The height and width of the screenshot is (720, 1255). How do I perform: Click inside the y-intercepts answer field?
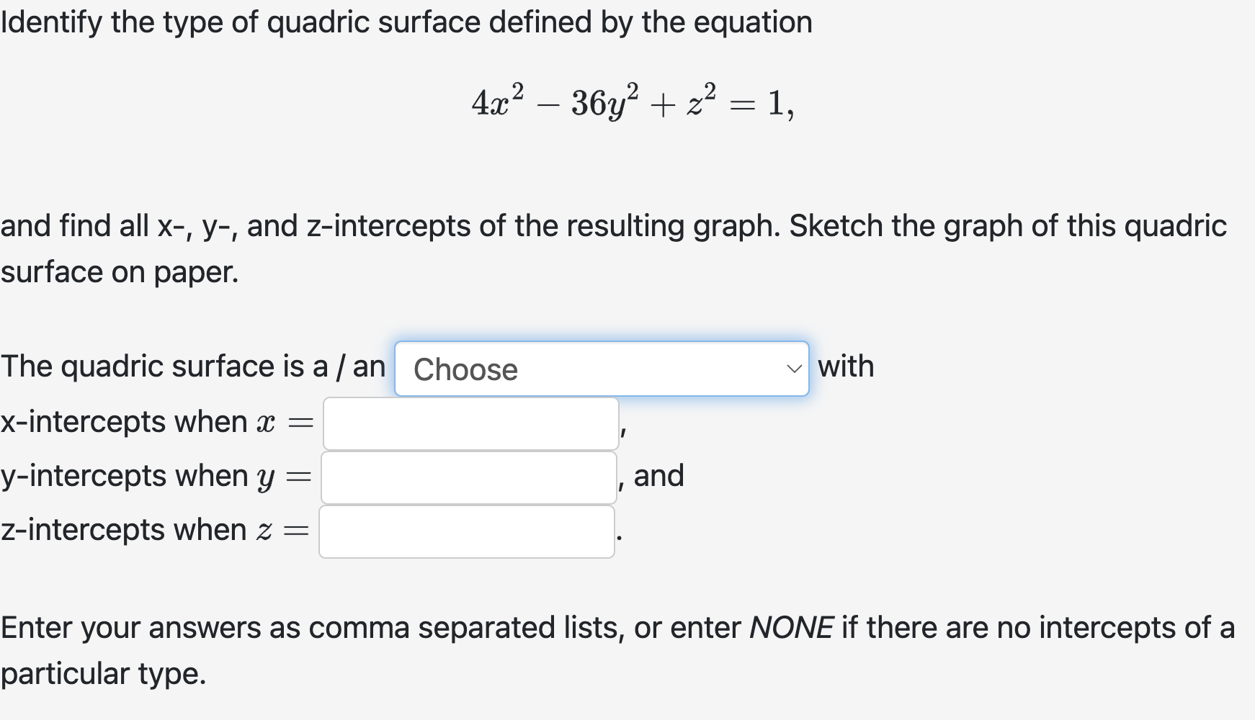click(468, 477)
